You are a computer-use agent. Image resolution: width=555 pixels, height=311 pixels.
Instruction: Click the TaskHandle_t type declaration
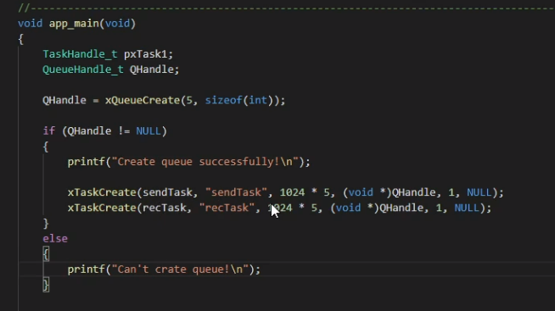[80, 54]
